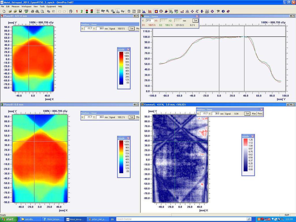
Task: Click the EN language indicator in taskbar
Action: (112, 219)
